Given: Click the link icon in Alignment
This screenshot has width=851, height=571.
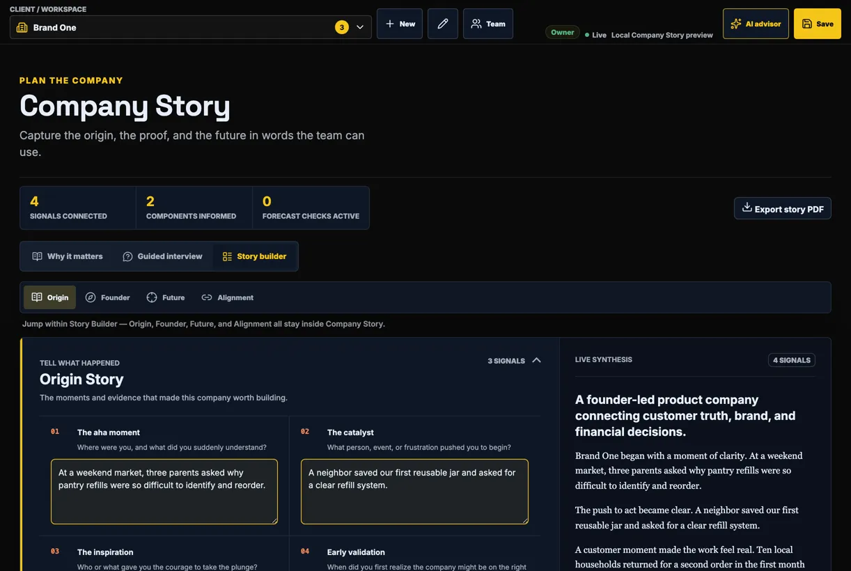Looking at the screenshot, I should (x=207, y=297).
